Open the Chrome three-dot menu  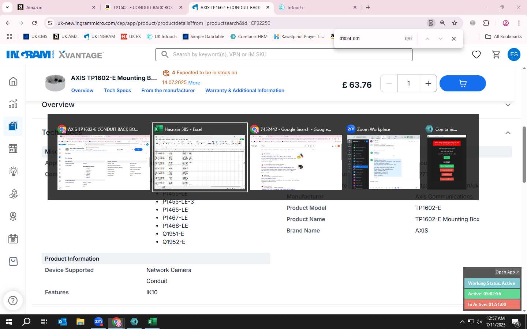click(x=519, y=23)
